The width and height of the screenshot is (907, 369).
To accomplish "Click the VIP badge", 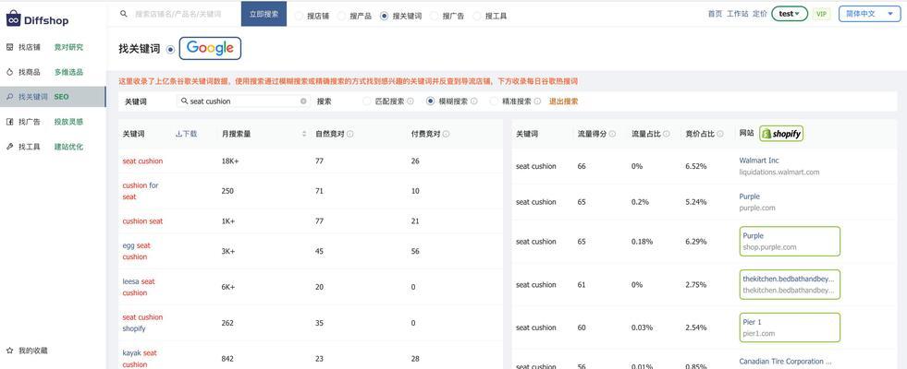I will (821, 14).
